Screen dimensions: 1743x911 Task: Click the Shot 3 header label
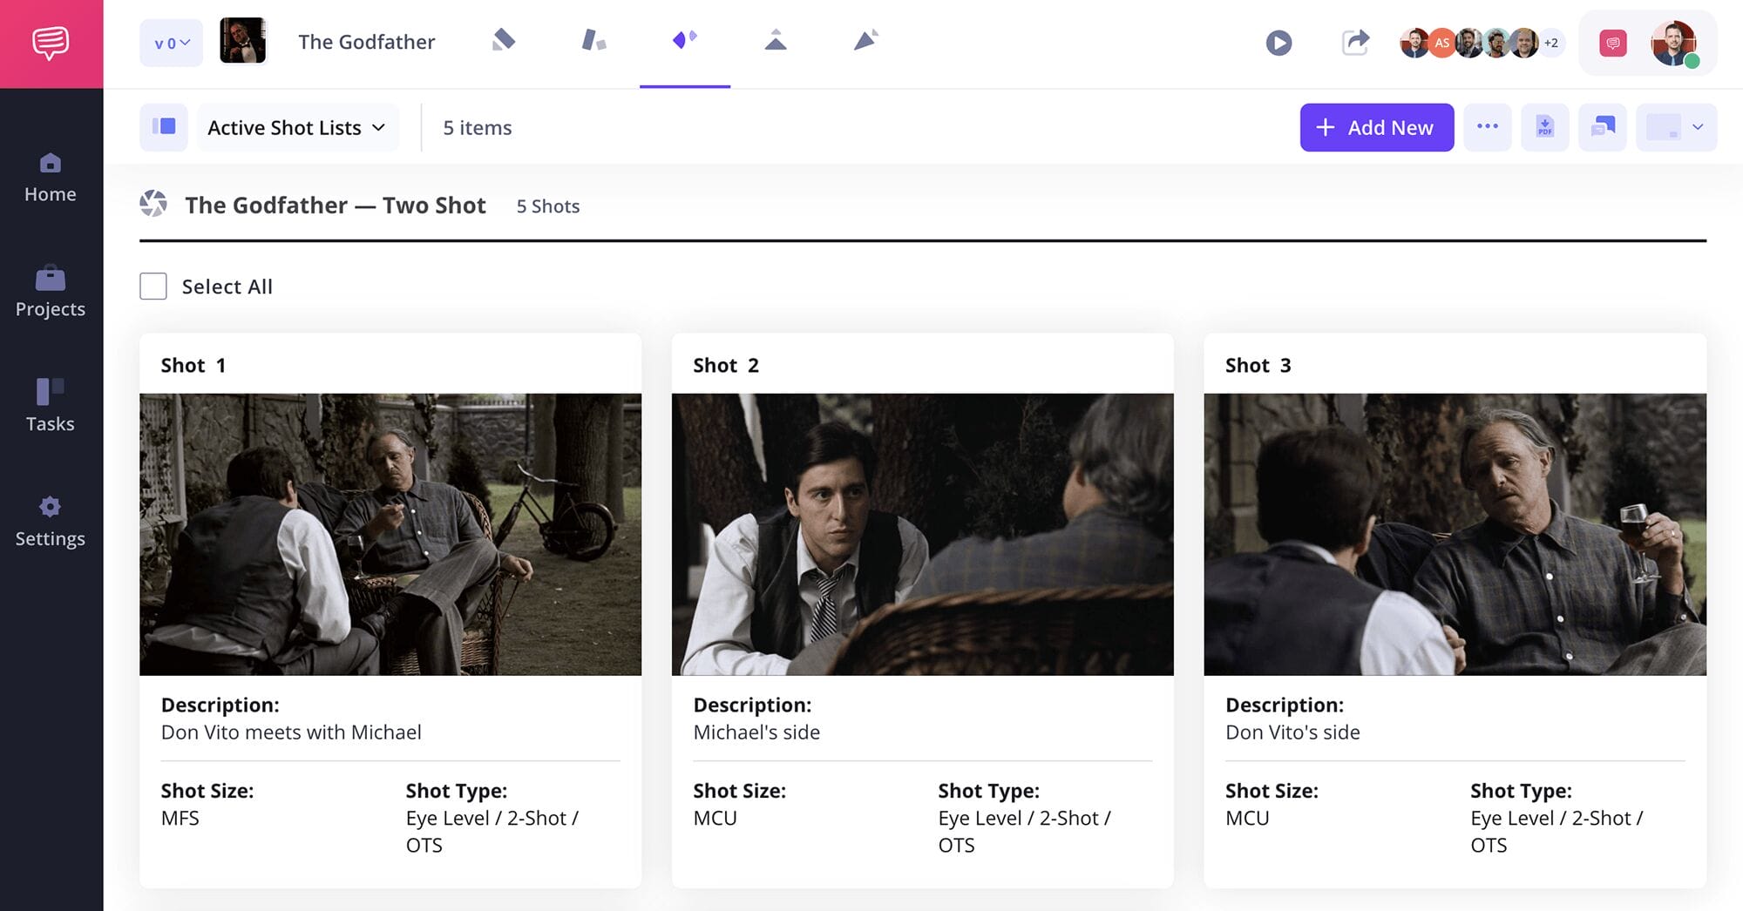pos(1258,365)
